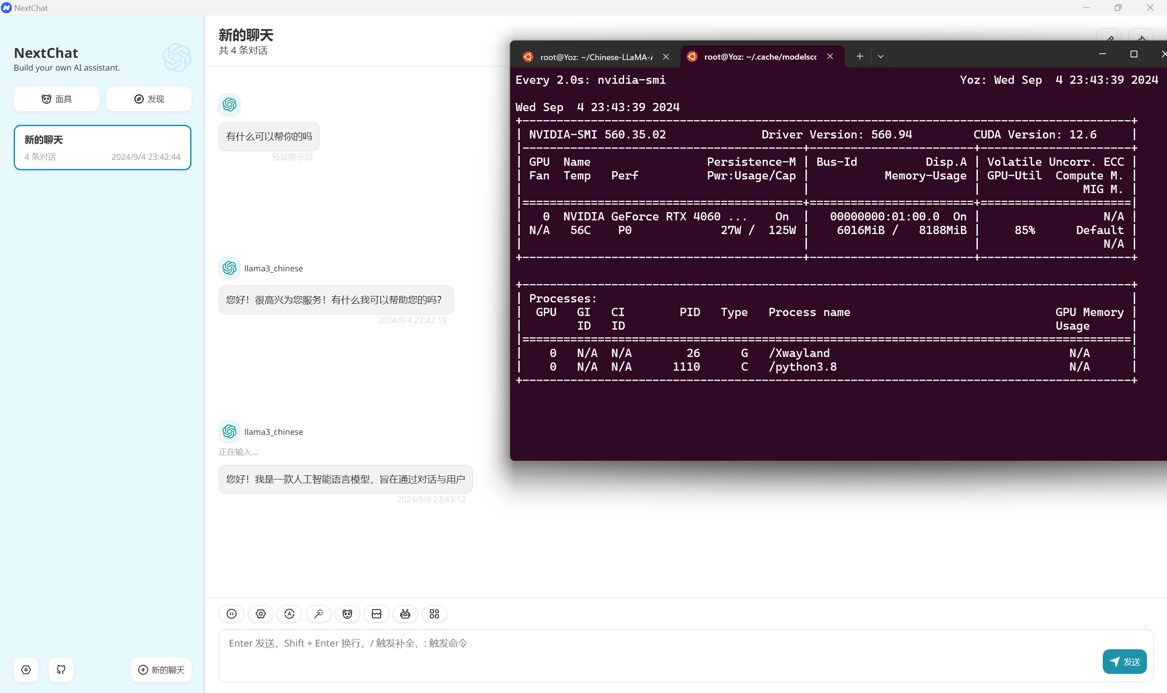Click the 面具 (Masks) button
The height and width of the screenshot is (693, 1167).
point(57,99)
